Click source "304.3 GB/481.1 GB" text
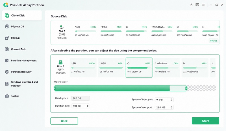The image size is (226, 131). click(x=210, y=35)
